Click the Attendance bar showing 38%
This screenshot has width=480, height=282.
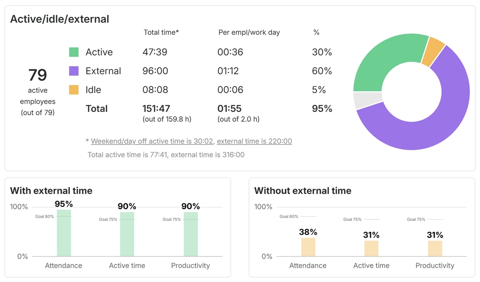(308, 247)
